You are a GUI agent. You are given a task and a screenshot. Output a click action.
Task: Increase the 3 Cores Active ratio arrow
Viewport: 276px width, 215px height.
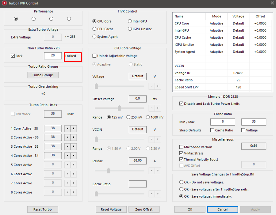(x=74, y=146)
